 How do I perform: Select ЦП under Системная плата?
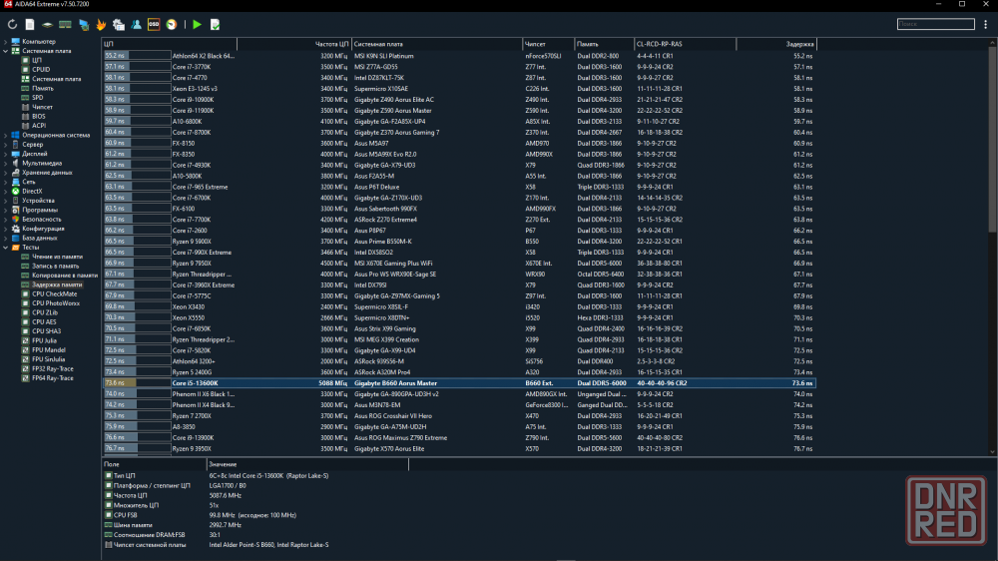[x=37, y=60]
